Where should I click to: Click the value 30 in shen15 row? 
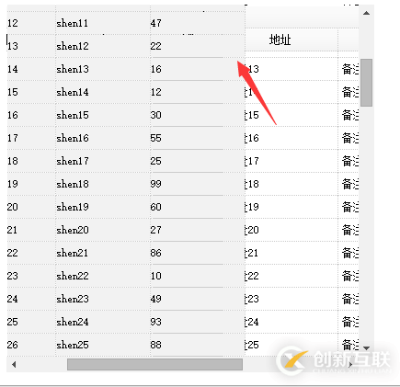(155, 115)
